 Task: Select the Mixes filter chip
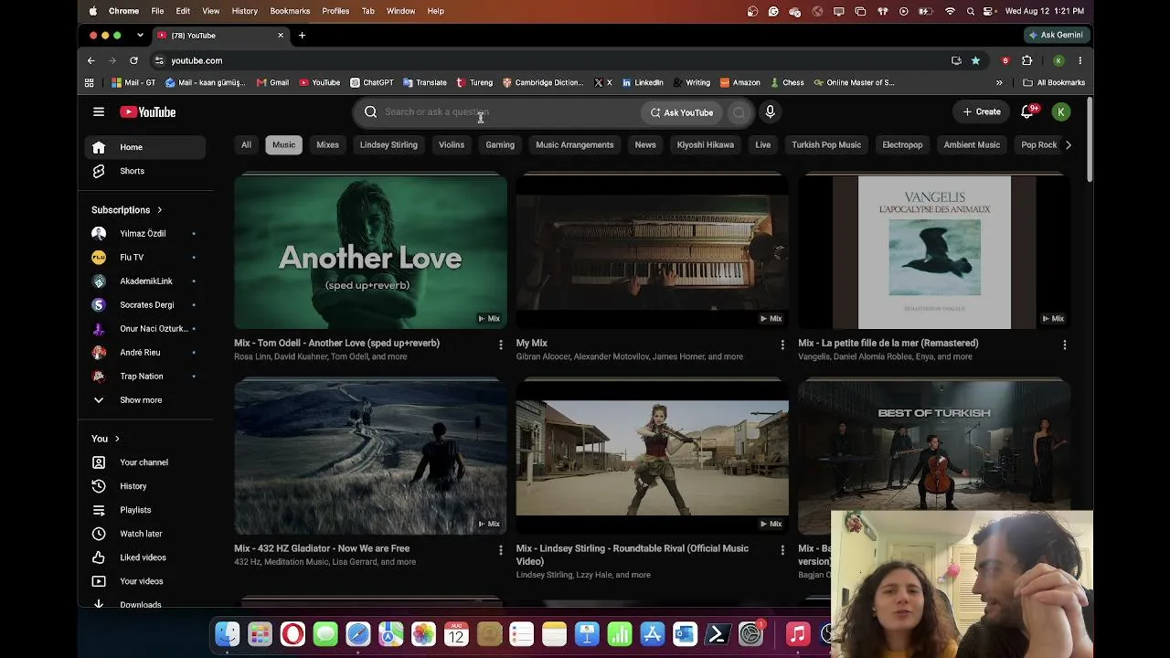(x=327, y=144)
